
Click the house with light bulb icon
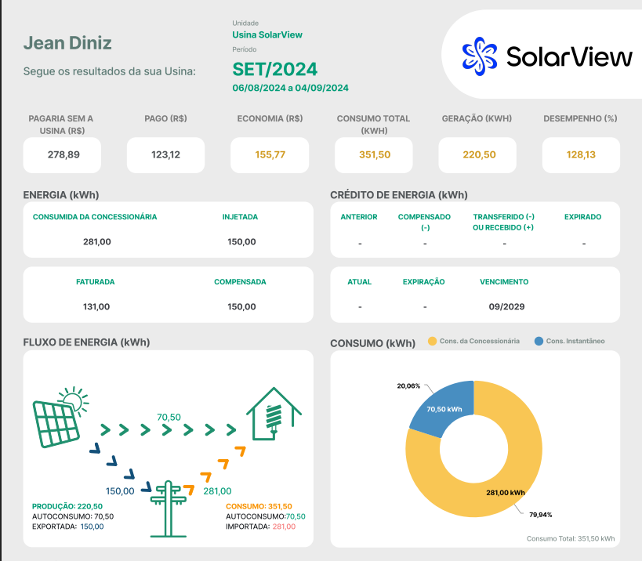pos(274,414)
